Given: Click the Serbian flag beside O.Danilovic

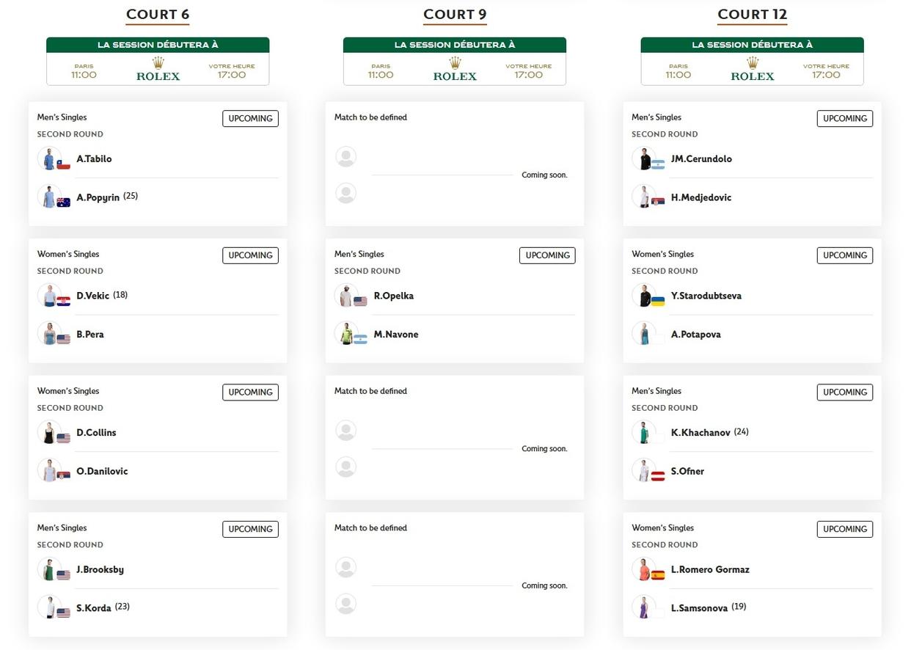Looking at the screenshot, I should [x=64, y=476].
